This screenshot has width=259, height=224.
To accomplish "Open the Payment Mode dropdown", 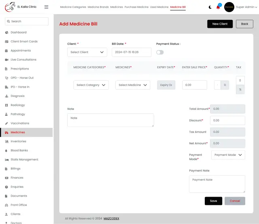I will pyautogui.click(x=228, y=155).
